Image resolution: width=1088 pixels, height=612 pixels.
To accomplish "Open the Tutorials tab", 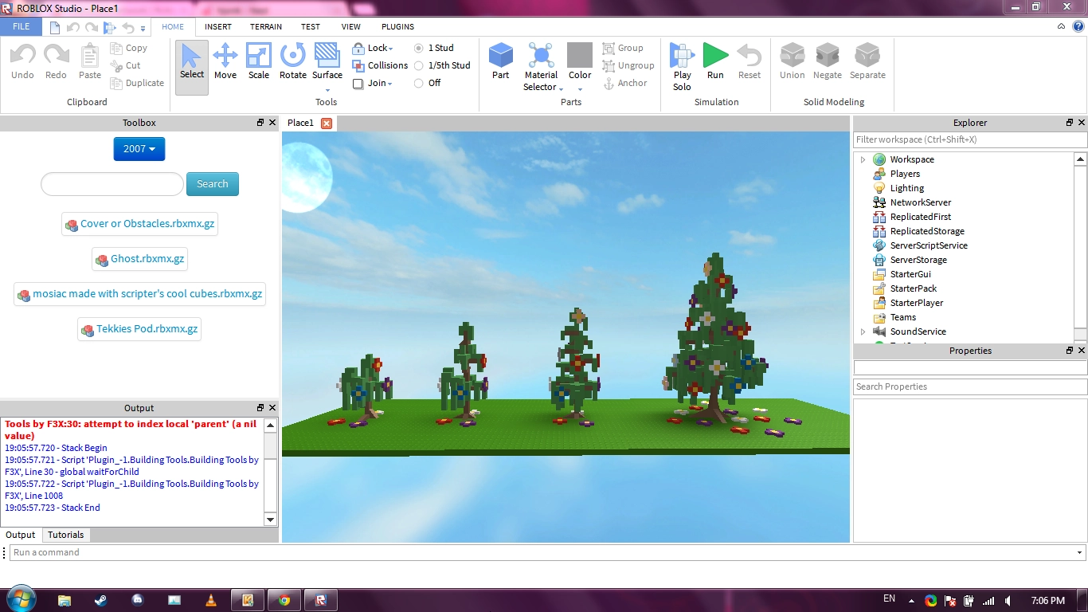I will [65, 535].
